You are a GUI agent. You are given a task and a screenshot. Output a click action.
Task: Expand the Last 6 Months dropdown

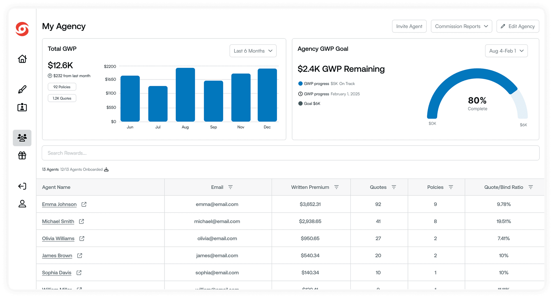pos(253,51)
